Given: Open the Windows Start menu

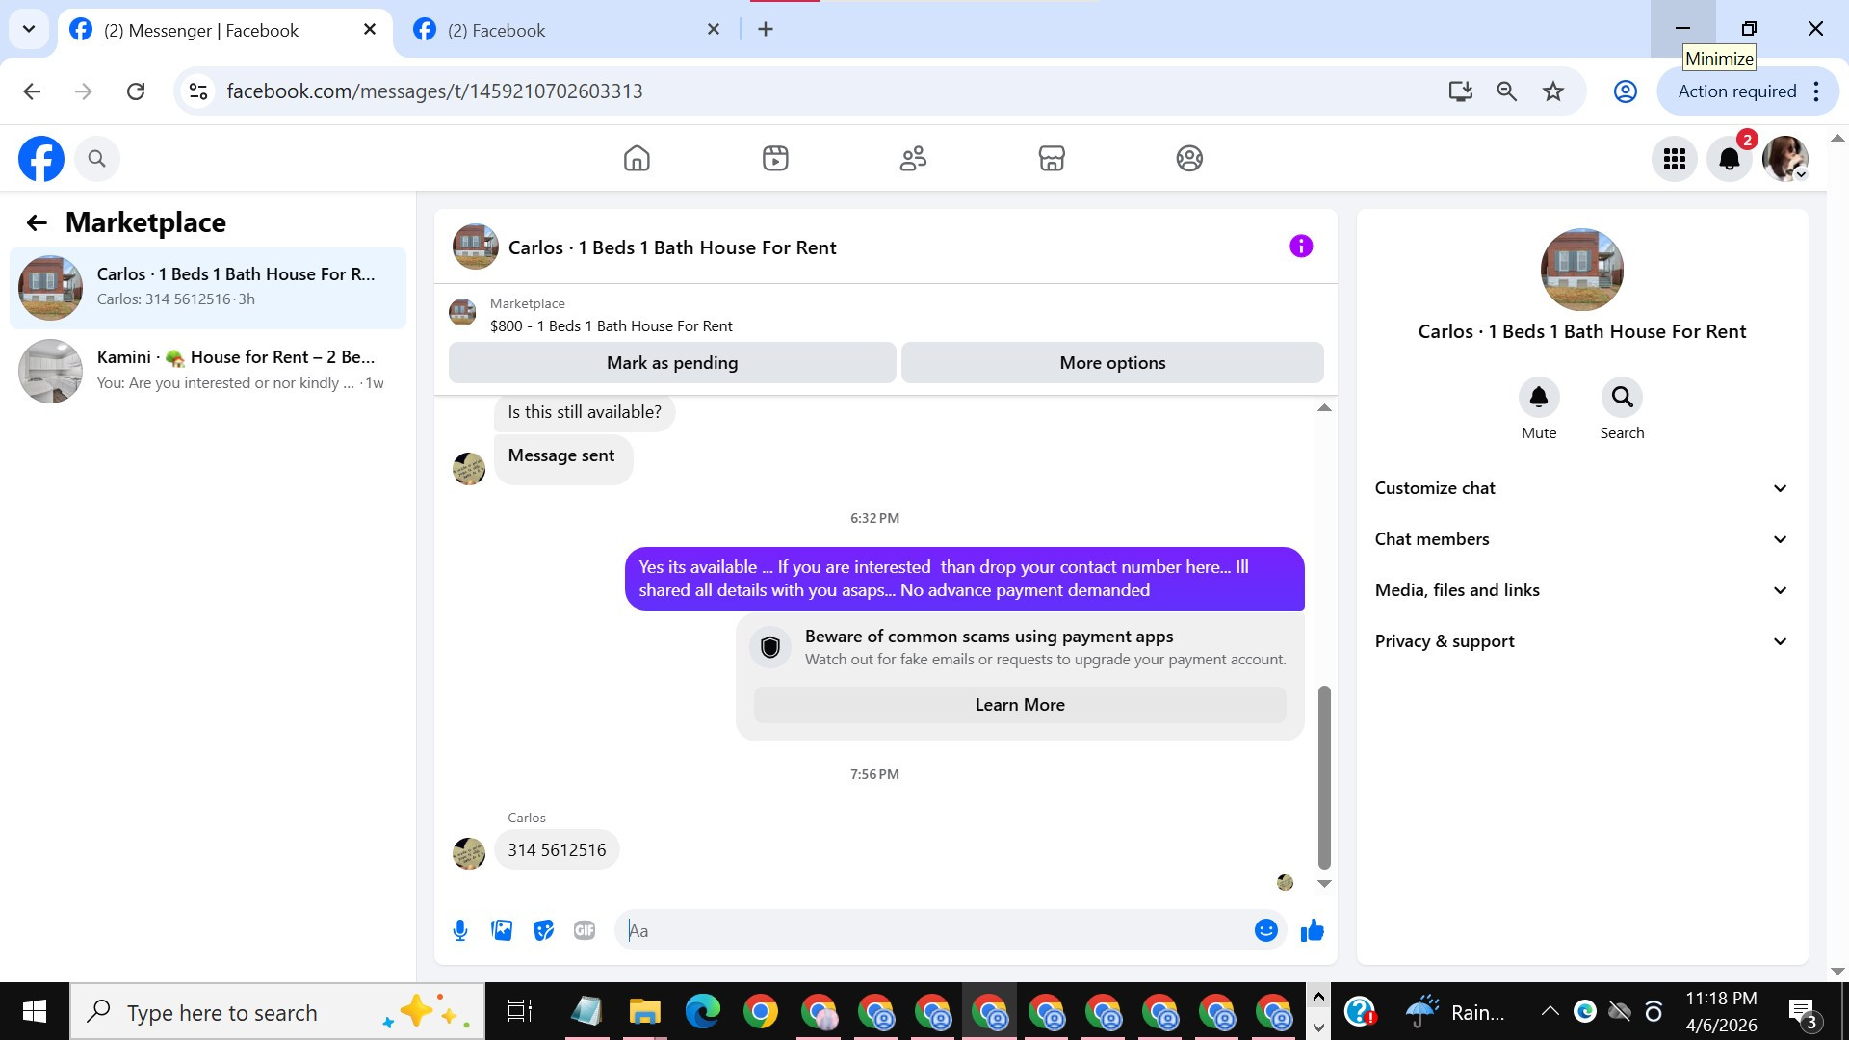Looking at the screenshot, I should coord(35,1011).
